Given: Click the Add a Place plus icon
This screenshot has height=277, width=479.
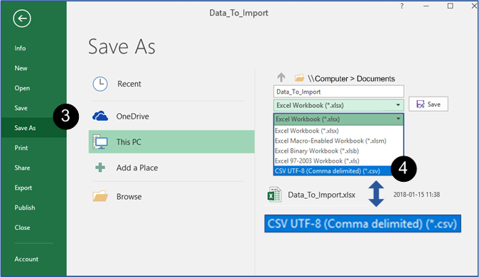Looking at the screenshot, I should [x=100, y=168].
